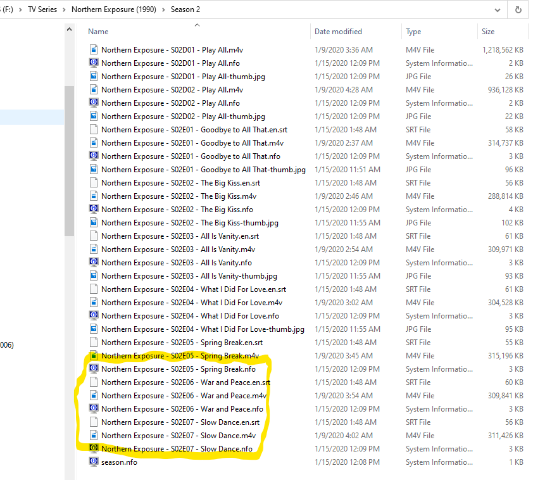Sort files by Date modified column

click(338, 32)
